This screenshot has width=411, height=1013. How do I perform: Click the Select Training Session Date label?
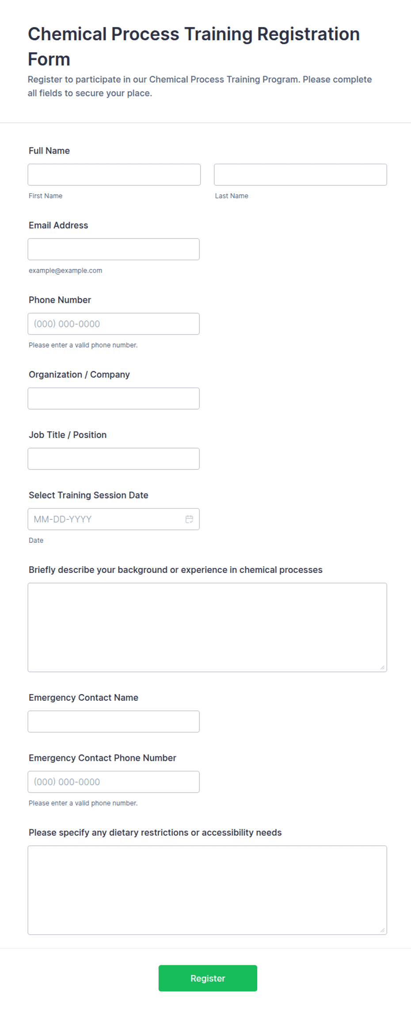[88, 495]
